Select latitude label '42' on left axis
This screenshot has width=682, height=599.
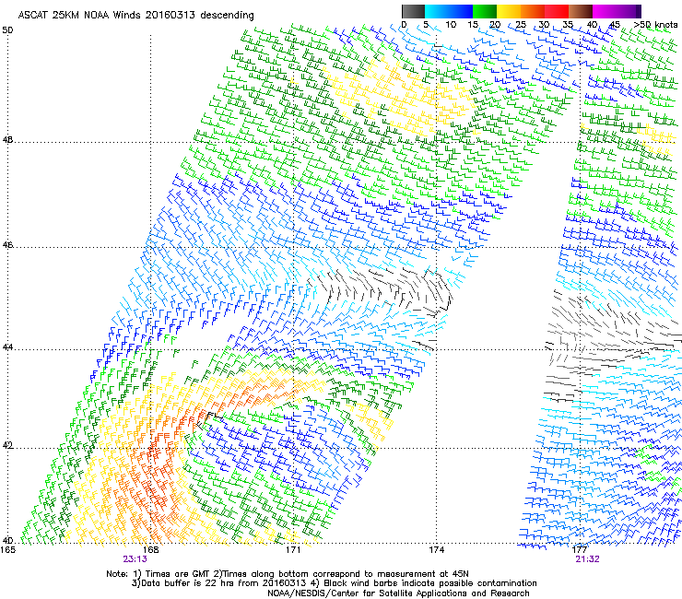7,446
